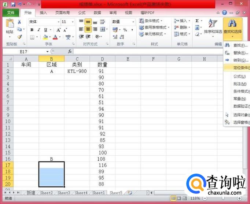Image resolution: width=250 pixels, height=204 pixels.
Task: Click the increase decimal icon
Action: coord(115,37)
